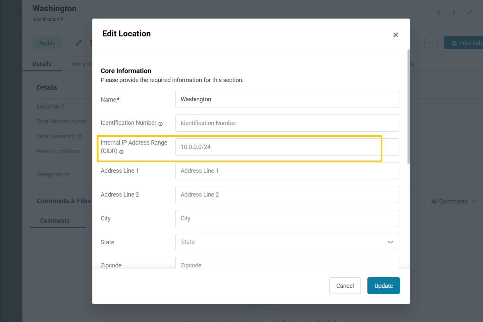Viewport: 483px width, 322px height.
Task: Click the "Core Information" section heading
Action: point(126,71)
